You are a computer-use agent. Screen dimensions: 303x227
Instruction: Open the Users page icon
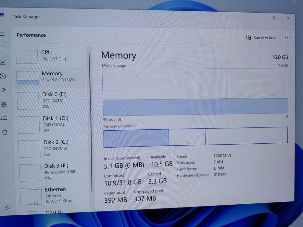[4, 104]
